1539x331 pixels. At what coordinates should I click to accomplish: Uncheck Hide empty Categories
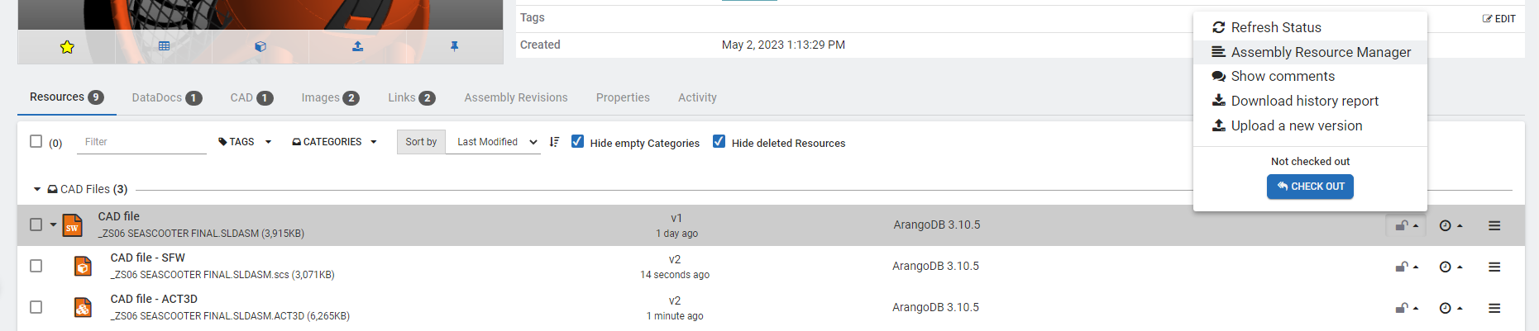[577, 142]
